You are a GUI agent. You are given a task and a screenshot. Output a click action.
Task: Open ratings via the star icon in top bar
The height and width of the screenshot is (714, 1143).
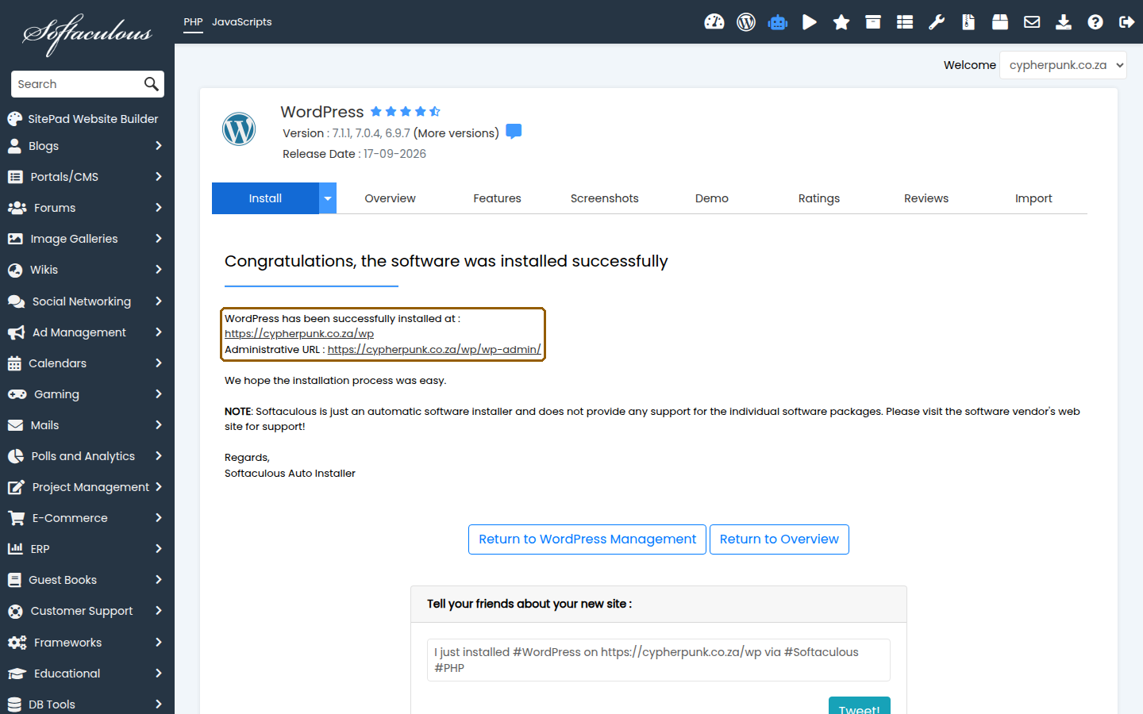pyautogui.click(x=841, y=22)
